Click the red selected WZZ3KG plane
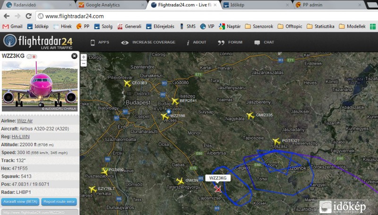378x215 pixels. (218, 189)
